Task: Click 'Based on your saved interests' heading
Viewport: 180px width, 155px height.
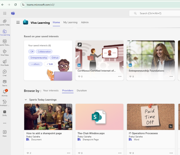Action: click(41, 36)
